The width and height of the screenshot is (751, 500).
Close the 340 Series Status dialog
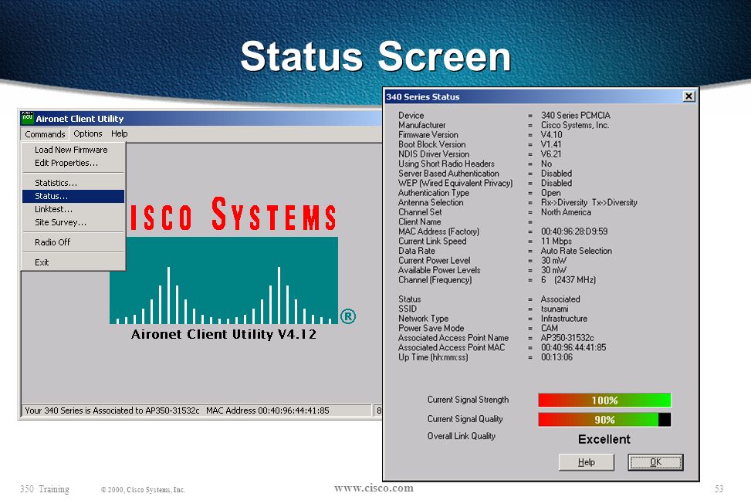click(688, 96)
